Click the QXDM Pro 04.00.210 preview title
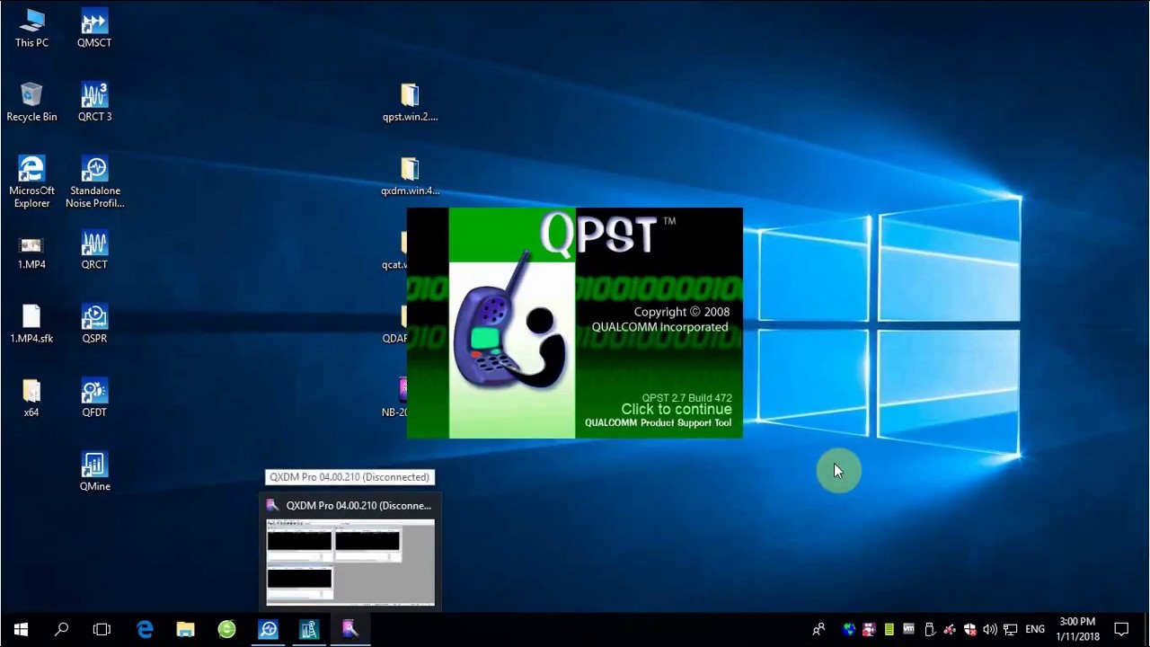1150x647 pixels. [x=358, y=506]
